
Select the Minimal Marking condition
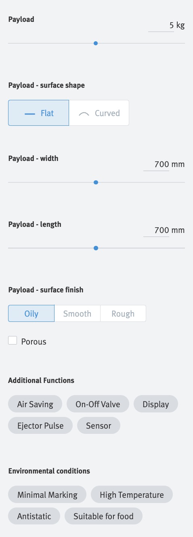pos(47,495)
